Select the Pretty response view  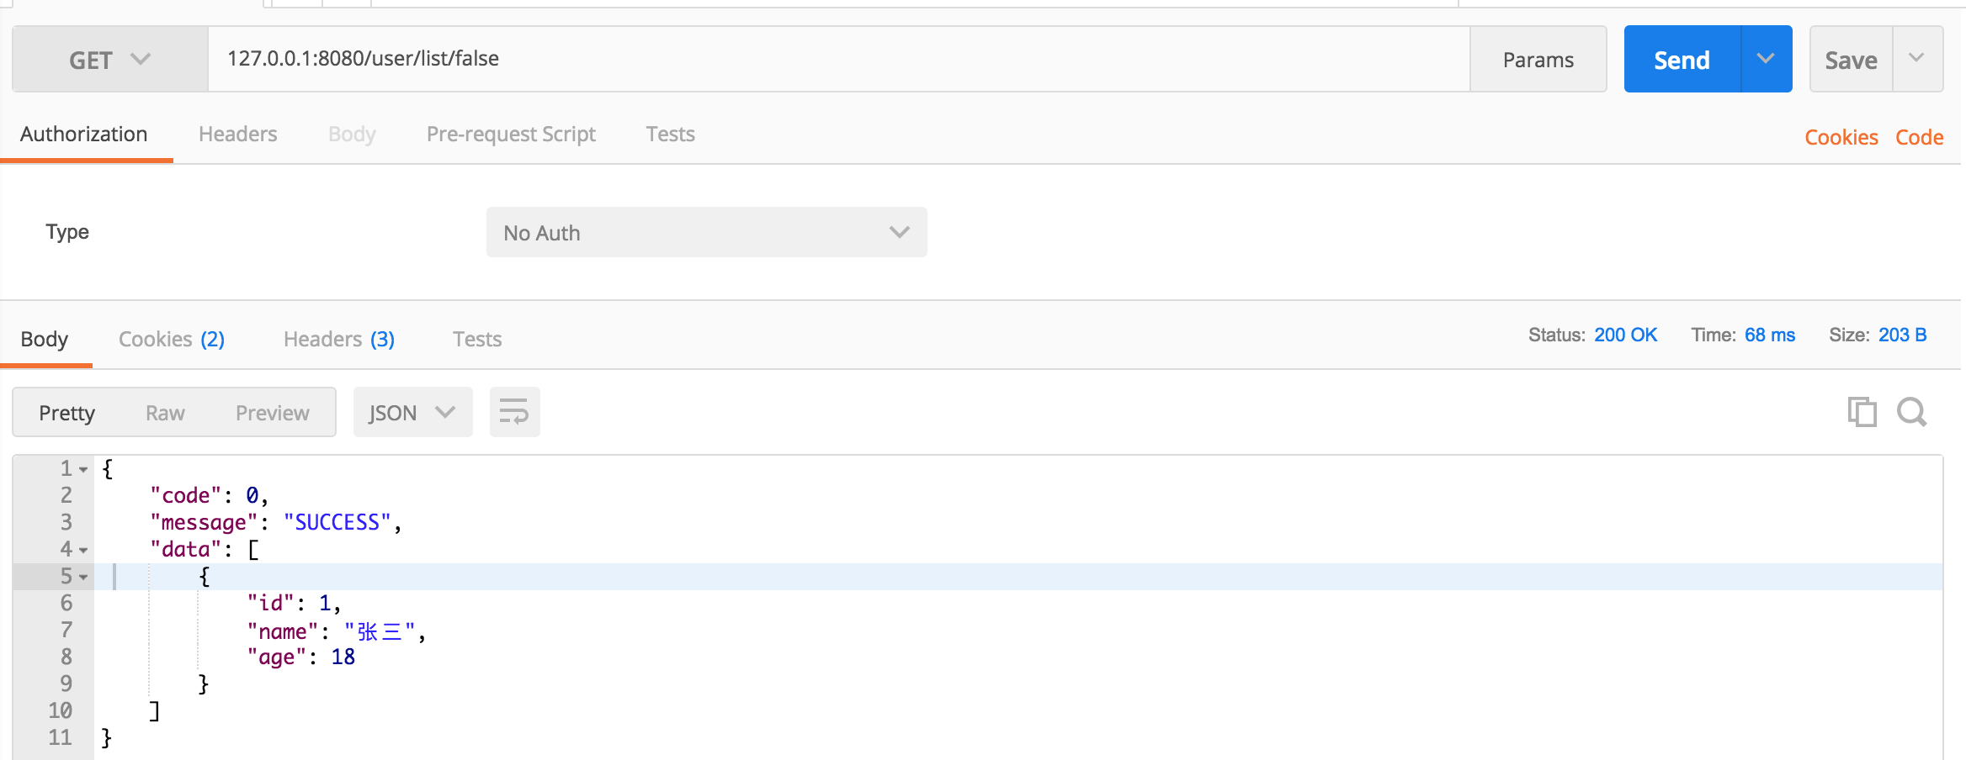click(x=67, y=413)
